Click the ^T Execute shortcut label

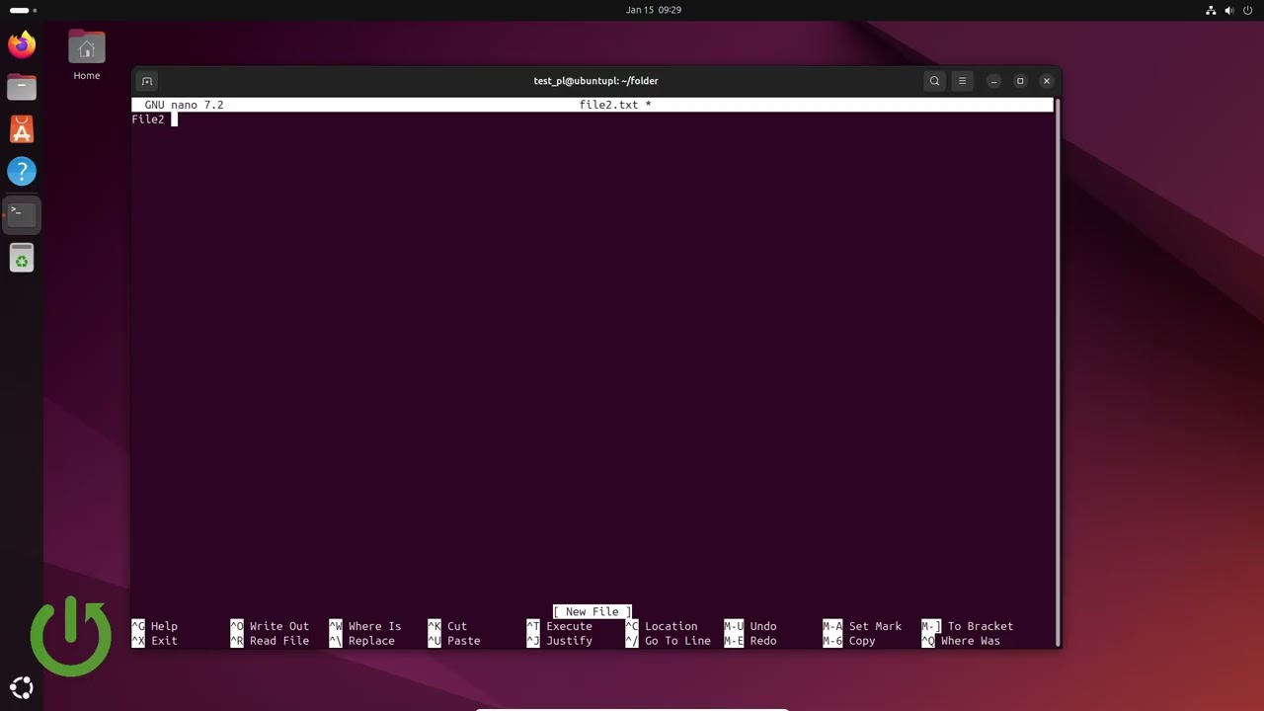560,626
